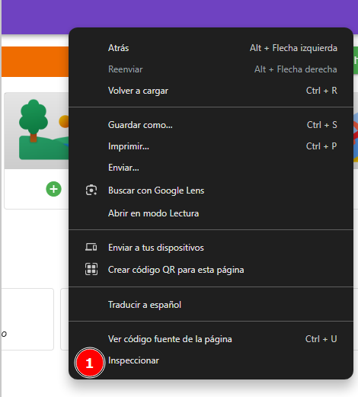Choose Volver a cargar
The height and width of the screenshot is (397, 358).
211,91
